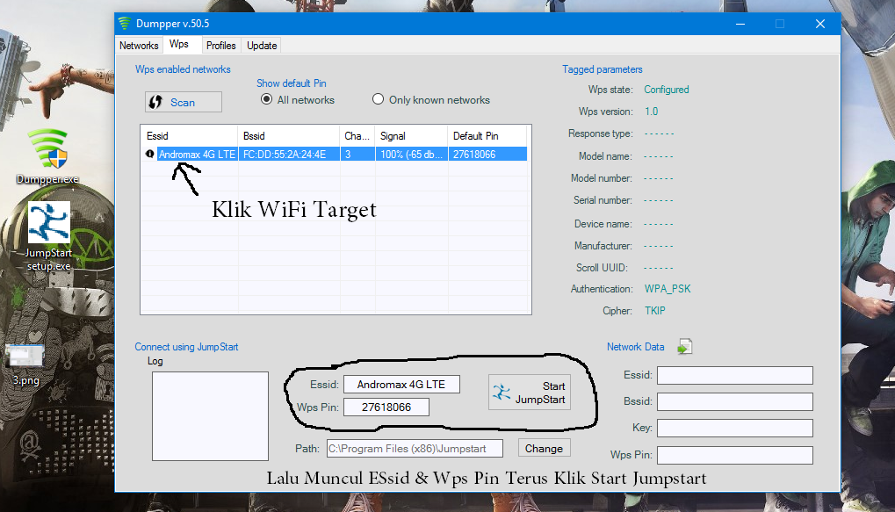Viewport: 895px width, 512px height.
Task: Select the Andromax 4G LTE network row
Action: (x=335, y=154)
